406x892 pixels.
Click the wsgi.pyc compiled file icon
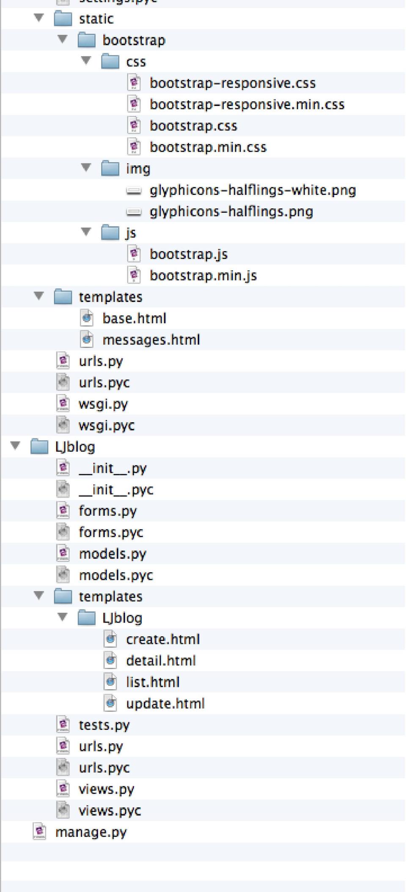coord(63,425)
